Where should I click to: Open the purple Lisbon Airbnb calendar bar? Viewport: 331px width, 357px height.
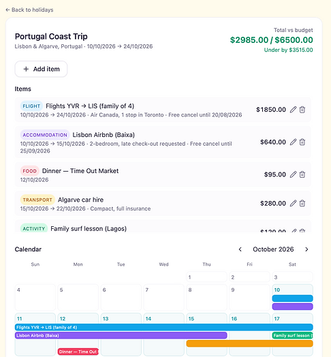pyautogui.click(x=121, y=335)
